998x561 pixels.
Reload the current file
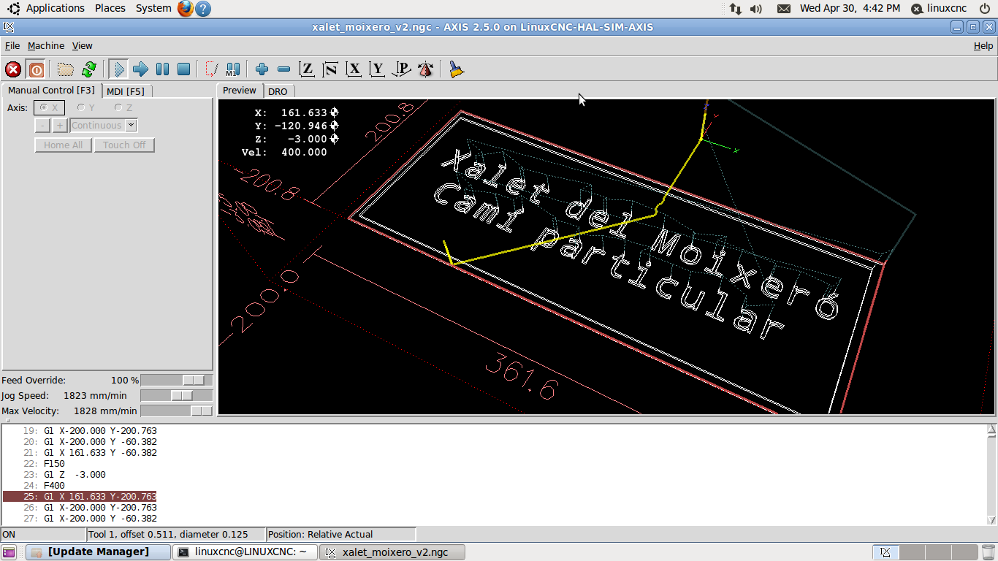(x=89, y=69)
